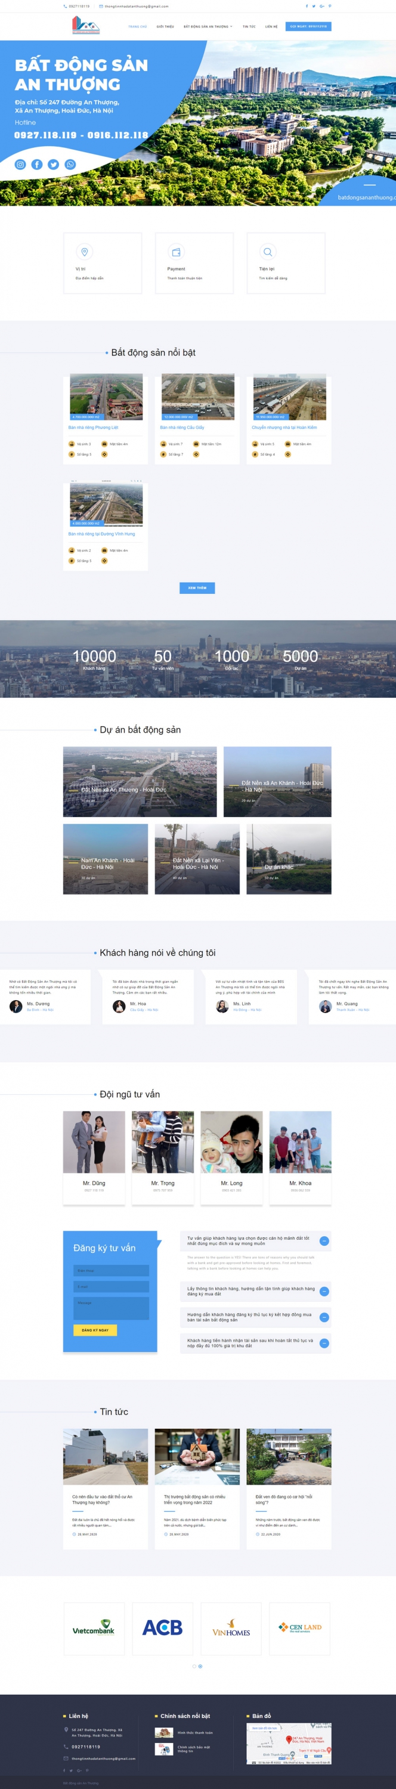The width and height of the screenshot is (396, 1789).
Task: Expand the 'Hướng dẫn khách hàng đăng ký' accordion
Action: (x=324, y=1317)
